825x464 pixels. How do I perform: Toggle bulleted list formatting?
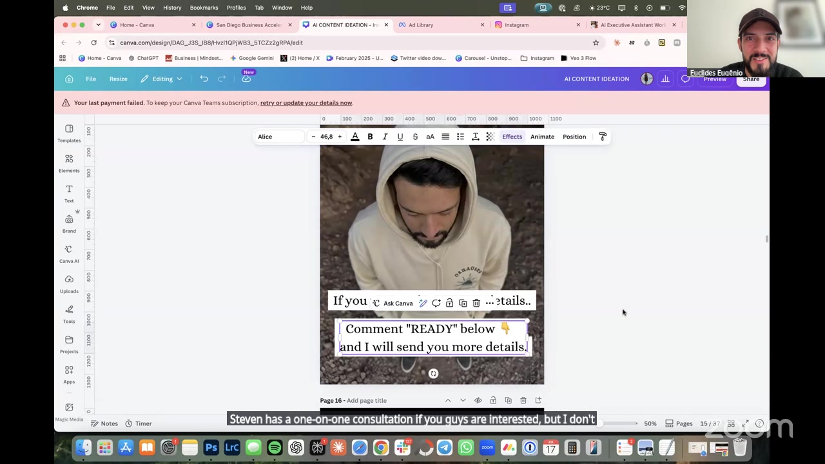coord(460,137)
